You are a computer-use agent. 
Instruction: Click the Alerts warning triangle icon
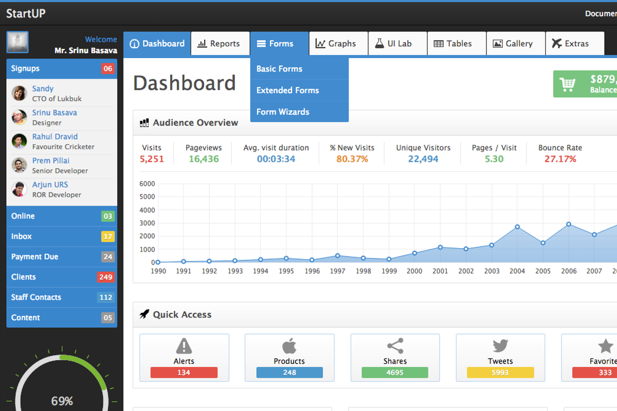click(x=184, y=346)
